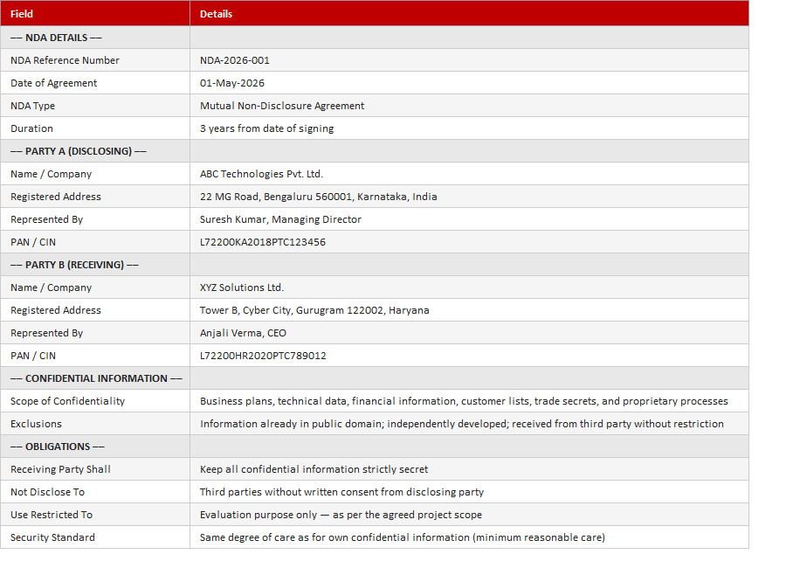
Task: Click 'Mutual Non-Disclosure Agreement' cell
Action: click(x=469, y=106)
